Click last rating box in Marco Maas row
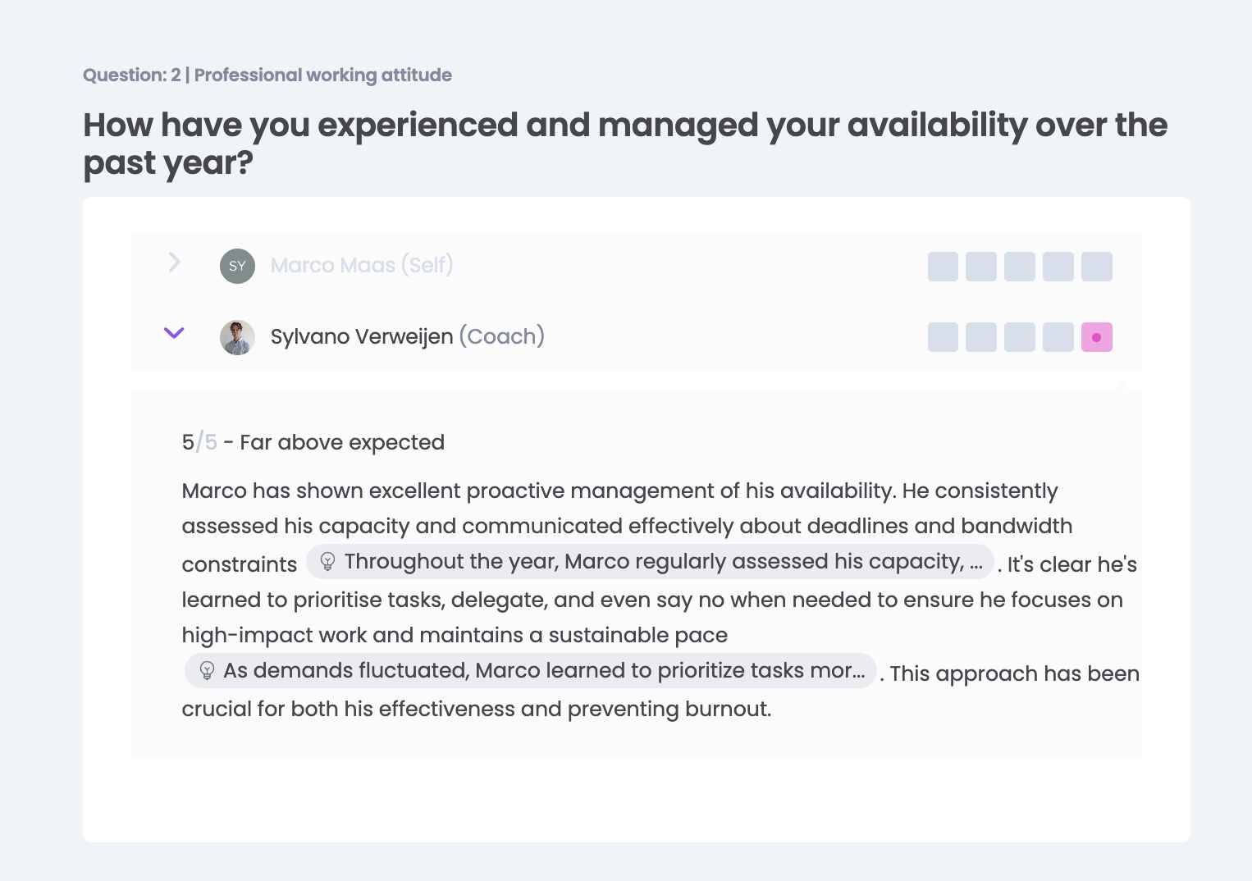The image size is (1252, 881). (x=1096, y=267)
